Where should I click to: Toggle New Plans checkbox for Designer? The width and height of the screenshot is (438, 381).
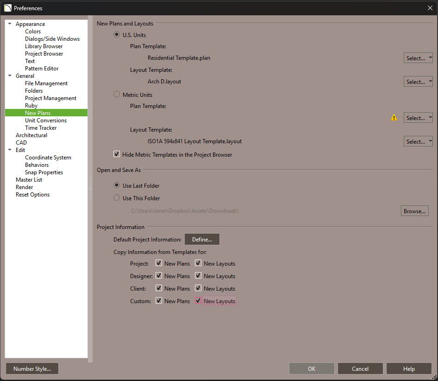[159, 276]
